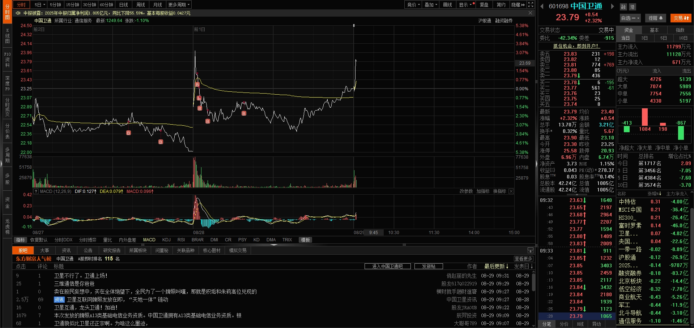Click the MACD help question mark icon

[x=36, y=191]
